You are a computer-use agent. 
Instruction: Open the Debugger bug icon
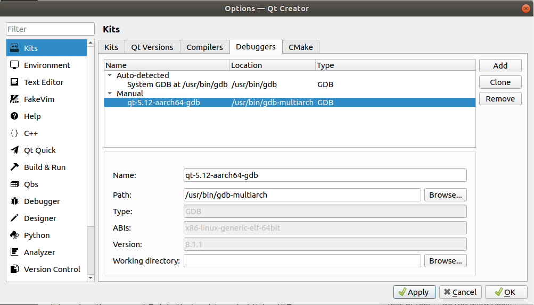tap(15, 201)
